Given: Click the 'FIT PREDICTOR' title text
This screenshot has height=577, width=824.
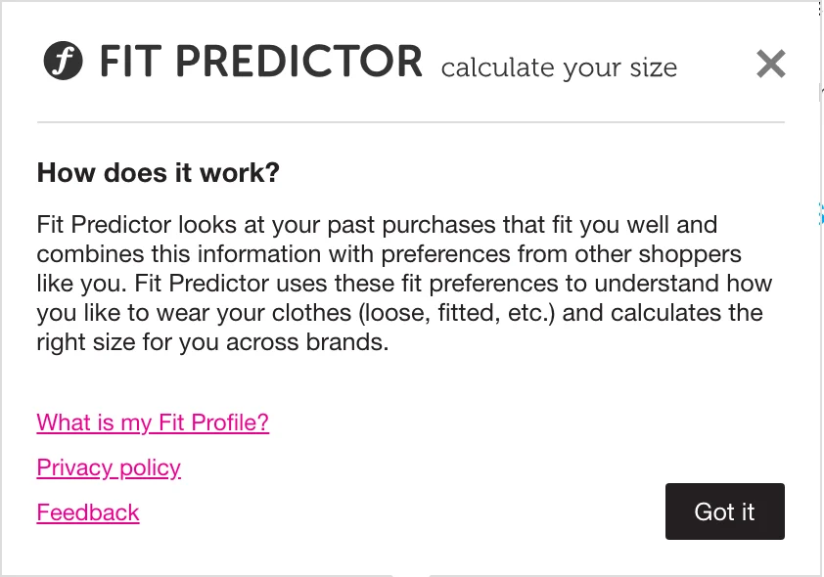Looking at the screenshot, I should [261, 61].
